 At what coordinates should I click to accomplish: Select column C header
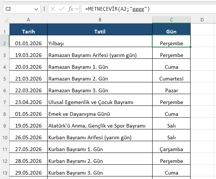pos(171,20)
